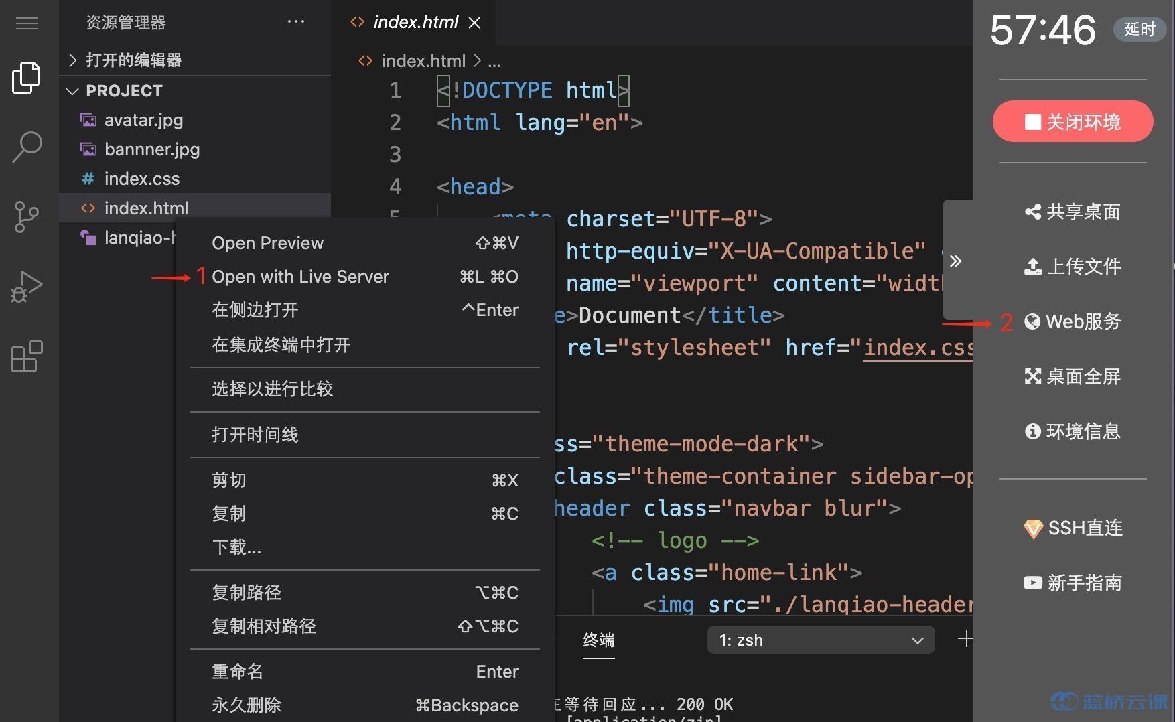1175x722 pixels.
Task: Select 剪切 in context menu
Action: pyautogui.click(x=365, y=480)
